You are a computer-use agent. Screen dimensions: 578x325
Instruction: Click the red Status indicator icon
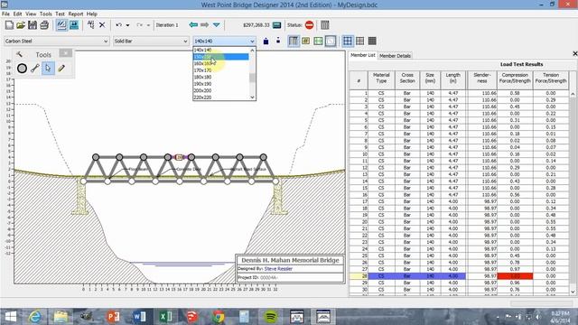pos(309,25)
